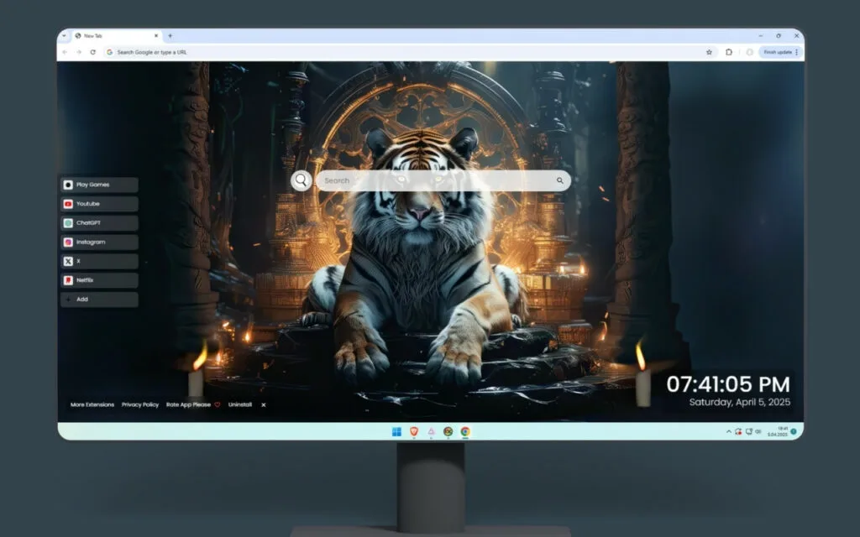
Task: Click the browser forward arrow
Action: [79, 52]
